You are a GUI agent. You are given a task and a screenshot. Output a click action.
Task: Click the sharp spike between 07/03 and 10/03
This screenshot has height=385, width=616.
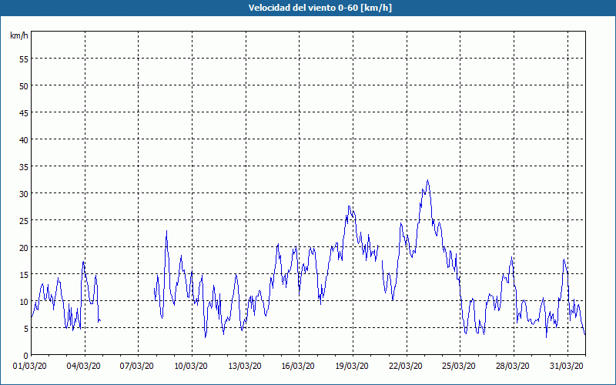coord(166,232)
